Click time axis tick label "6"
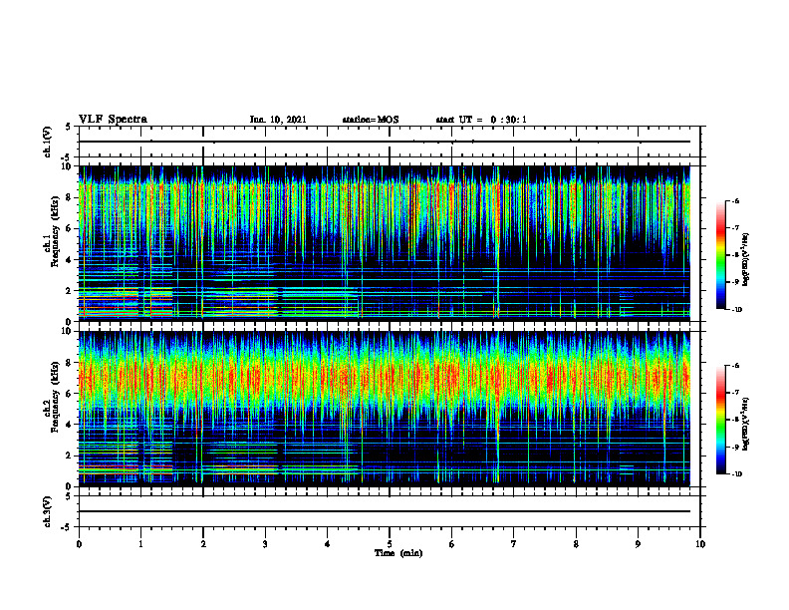This screenshot has width=789, height=610. coord(452,544)
